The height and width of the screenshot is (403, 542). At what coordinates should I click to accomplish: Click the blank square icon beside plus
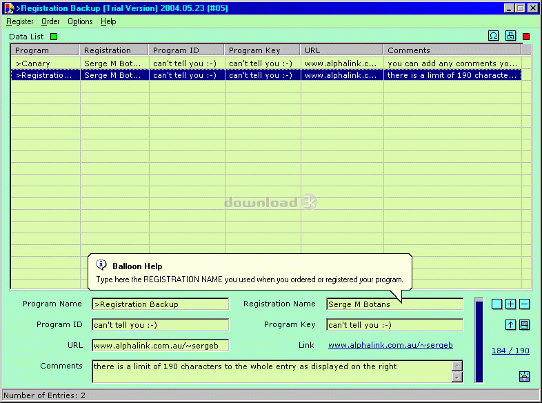497,304
